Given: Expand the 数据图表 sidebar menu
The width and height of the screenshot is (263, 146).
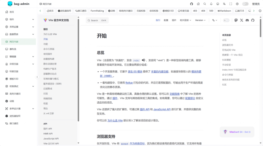Looking at the screenshot, I should 18,34.
